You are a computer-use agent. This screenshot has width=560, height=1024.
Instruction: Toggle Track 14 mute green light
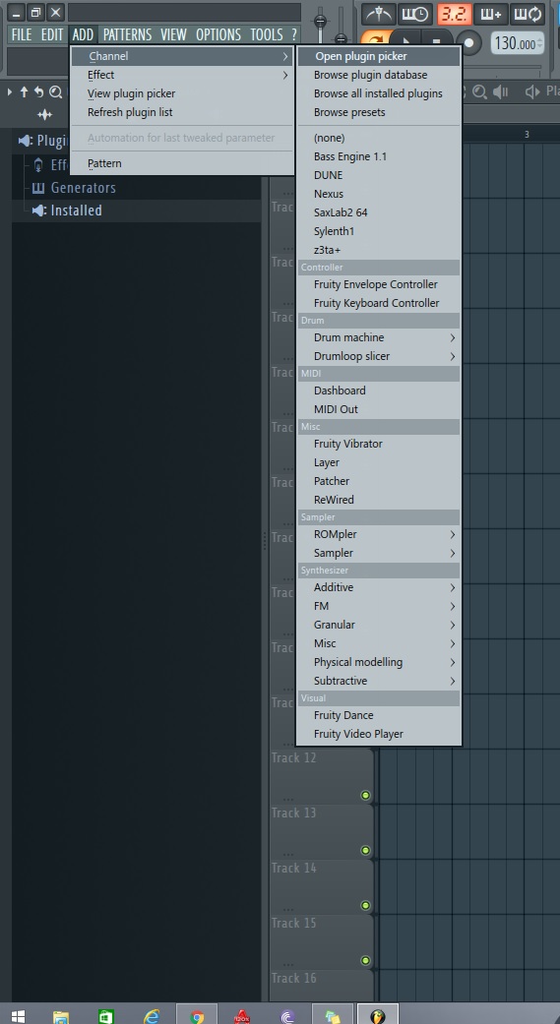tap(365, 906)
